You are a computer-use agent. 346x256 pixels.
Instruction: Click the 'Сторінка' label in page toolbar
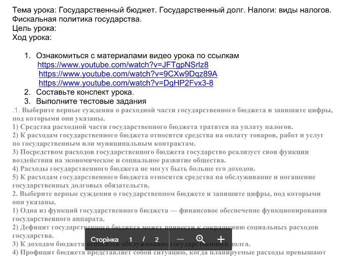tap(104, 239)
